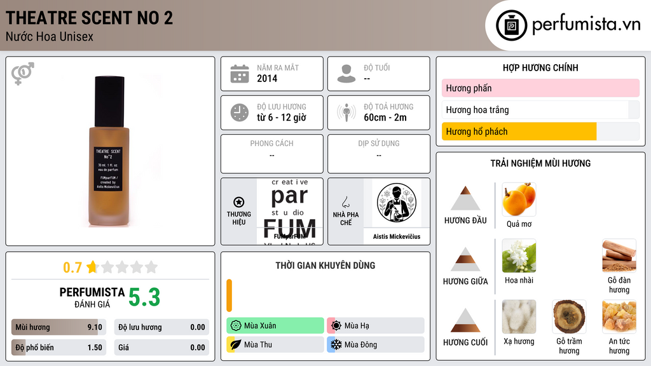Click the Mùa Hạ sun icon
The width and height of the screenshot is (651, 366).
336,325
